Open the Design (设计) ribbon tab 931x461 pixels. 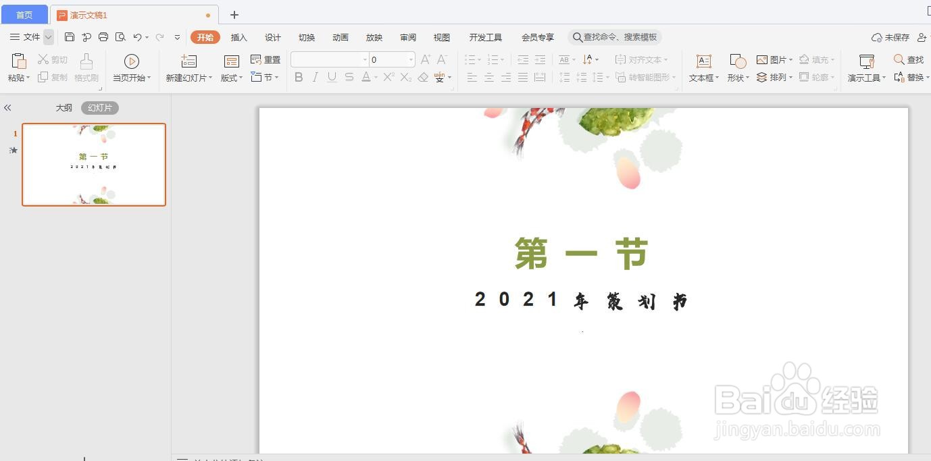click(273, 37)
